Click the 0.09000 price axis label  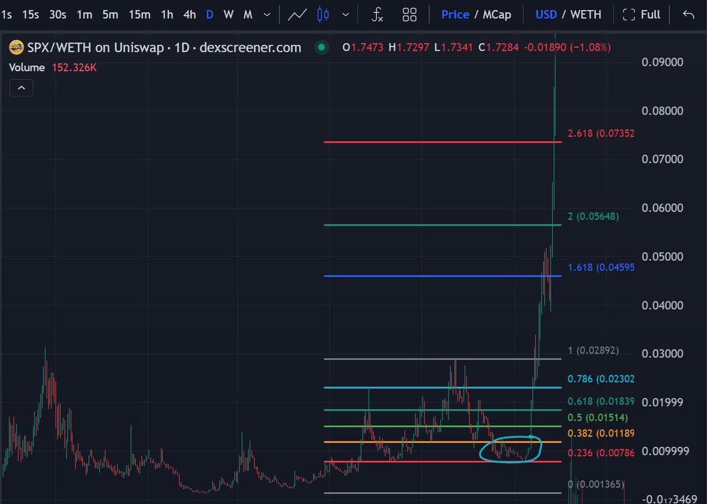click(x=662, y=62)
